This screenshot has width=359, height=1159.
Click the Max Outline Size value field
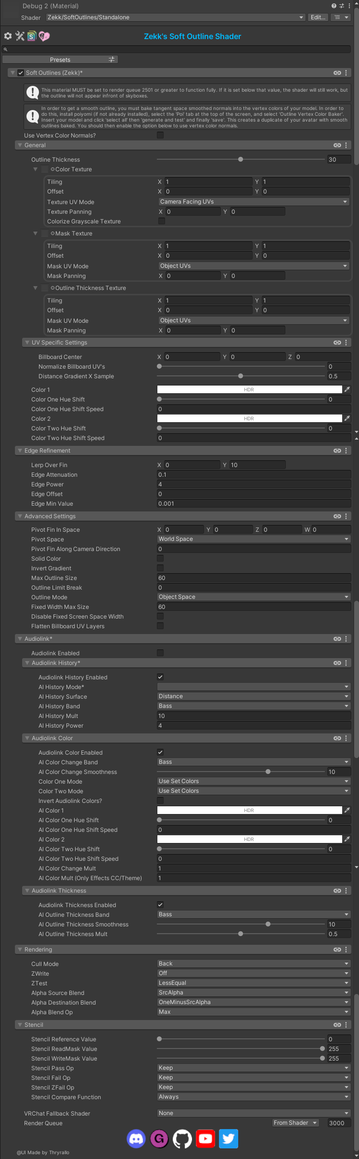254,578
